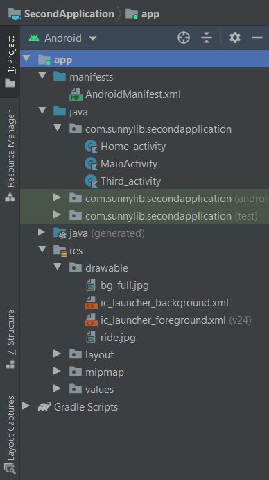Collapse the java folder arrow
Screen dimensions: 269x480
click(x=42, y=110)
